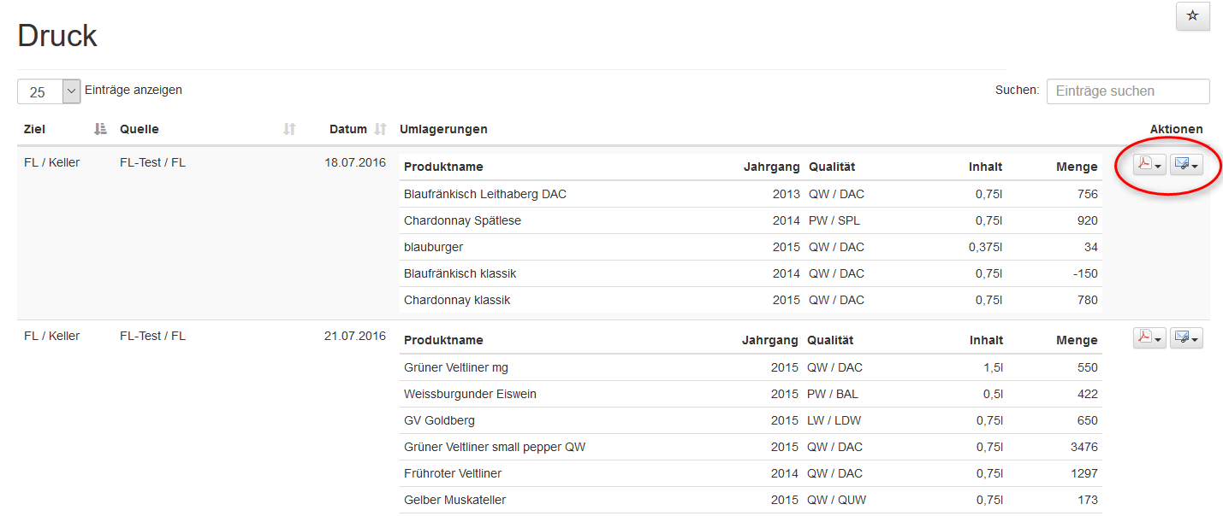Click the Einträge suchen search field
The height and width of the screenshot is (516, 1223).
pyautogui.click(x=1127, y=91)
